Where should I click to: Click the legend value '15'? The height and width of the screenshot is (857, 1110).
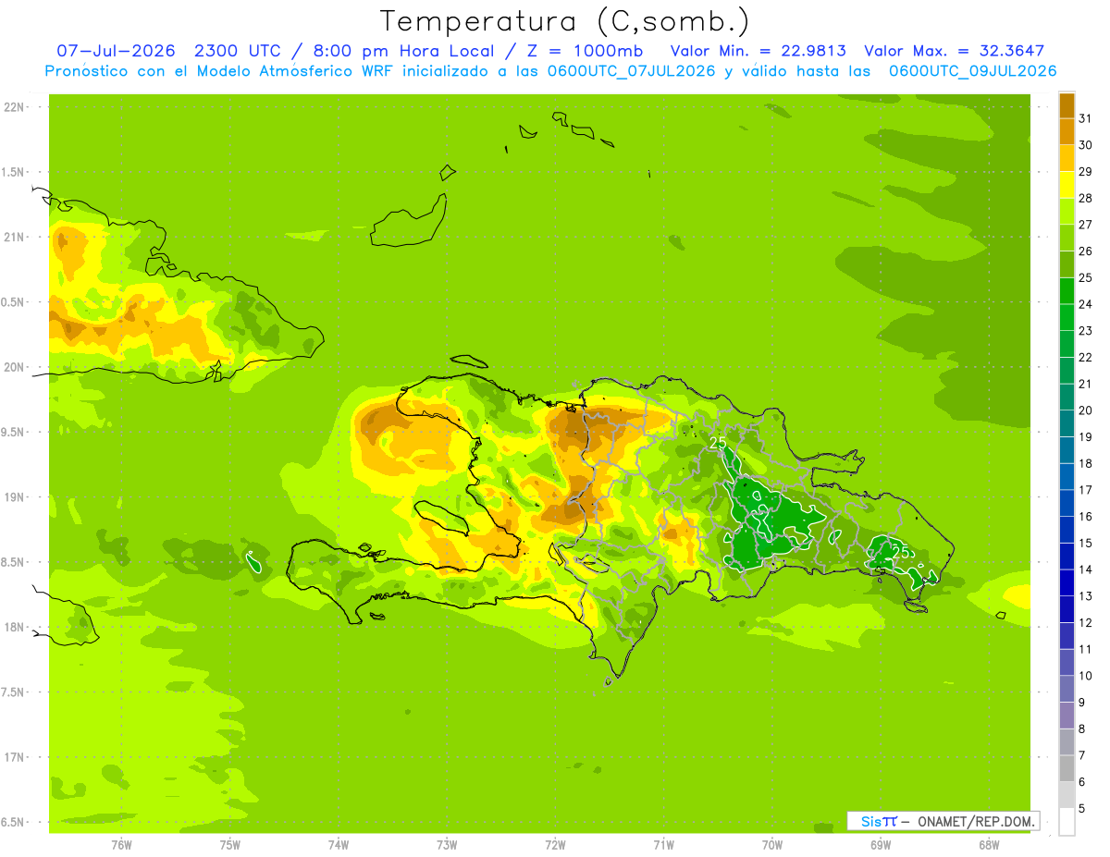point(1085,543)
